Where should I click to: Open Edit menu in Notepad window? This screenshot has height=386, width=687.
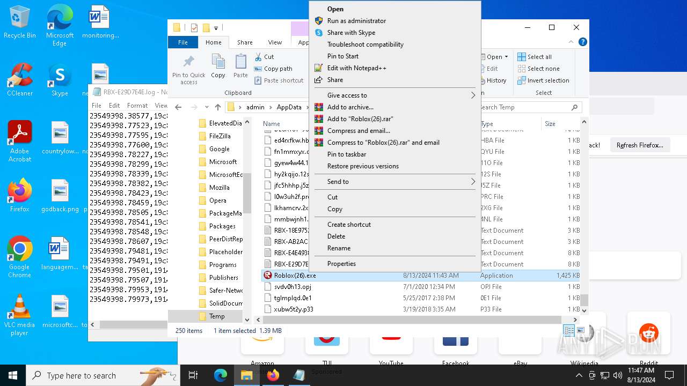pos(114,106)
